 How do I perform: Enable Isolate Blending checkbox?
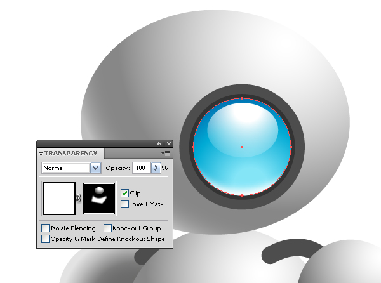[45, 228]
